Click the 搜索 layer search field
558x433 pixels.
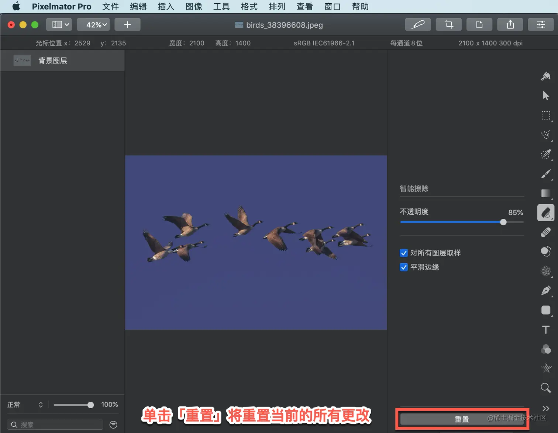coord(55,425)
